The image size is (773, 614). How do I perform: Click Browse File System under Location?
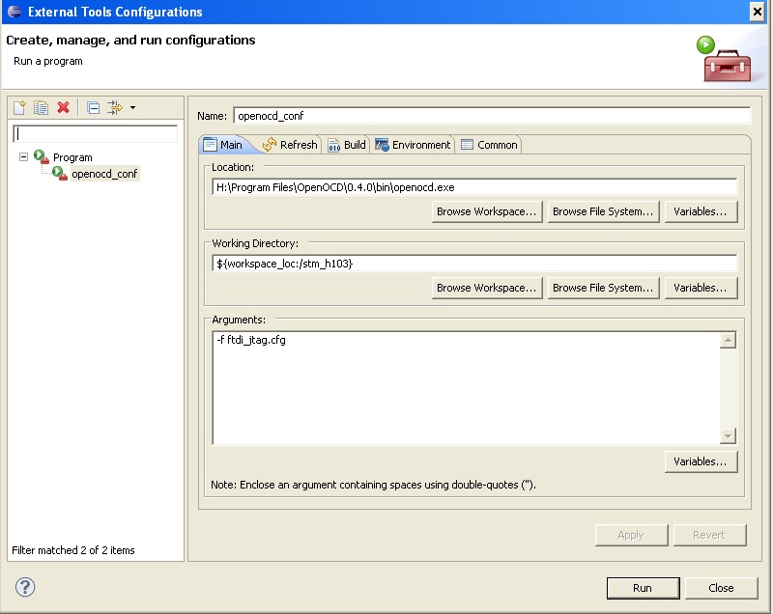pos(603,211)
